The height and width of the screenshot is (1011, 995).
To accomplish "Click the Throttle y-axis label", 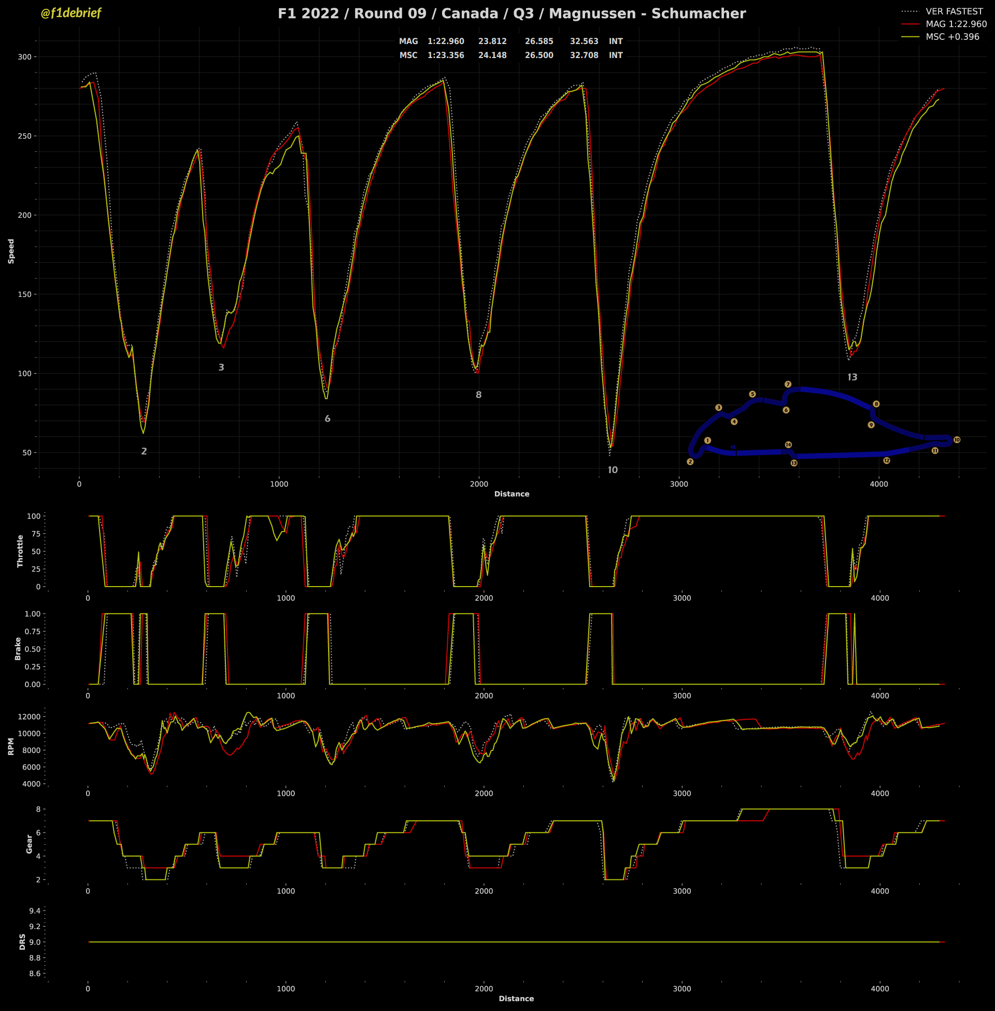I will tap(20, 551).
